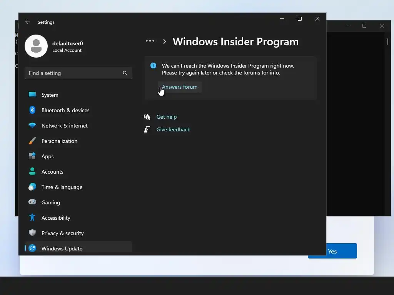Image resolution: width=394 pixels, height=295 pixels.
Task: Go to Gaming settings
Action: [78, 202]
